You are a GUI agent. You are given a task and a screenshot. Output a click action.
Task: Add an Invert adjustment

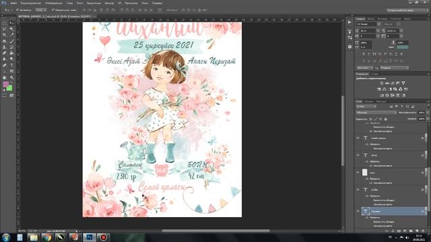(x=382, y=95)
